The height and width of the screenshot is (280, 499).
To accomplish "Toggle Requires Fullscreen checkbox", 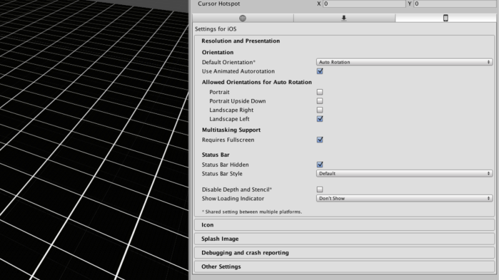I will pyautogui.click(x=320, y=139).
